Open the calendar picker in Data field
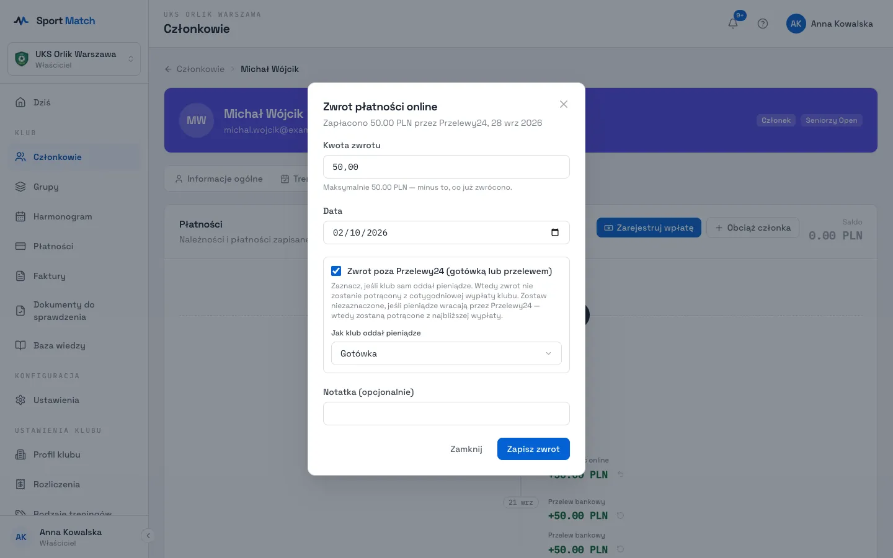The height and width of the screenshot is (558, 893). tap(555, 232)
